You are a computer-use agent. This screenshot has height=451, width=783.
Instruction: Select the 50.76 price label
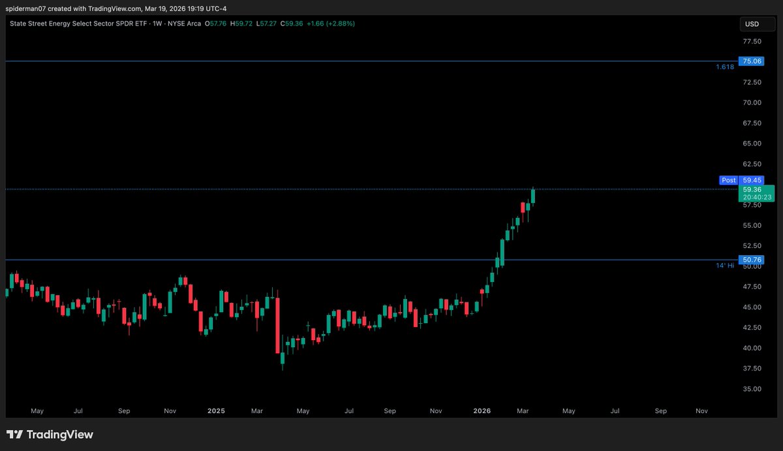click(752, 260)
